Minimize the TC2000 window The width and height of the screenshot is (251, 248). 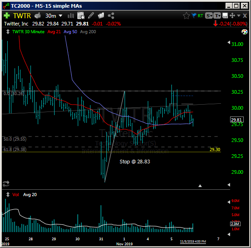[229, 6]
